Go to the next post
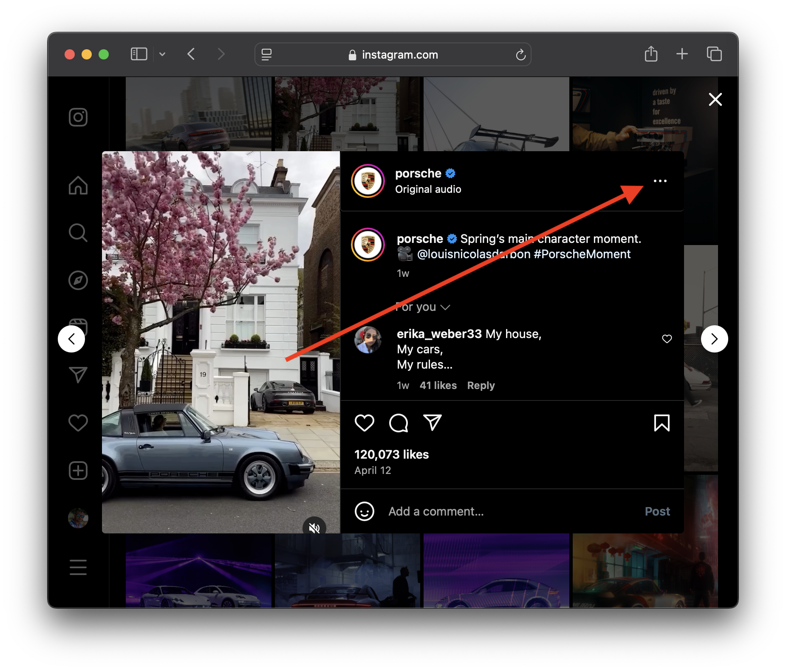786x671 pixels. point(715,339)
